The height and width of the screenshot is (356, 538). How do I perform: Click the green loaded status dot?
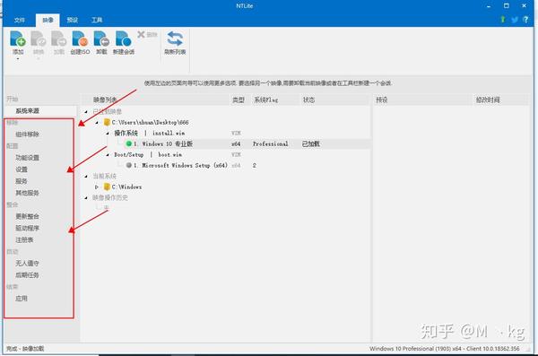coord(128,143)
